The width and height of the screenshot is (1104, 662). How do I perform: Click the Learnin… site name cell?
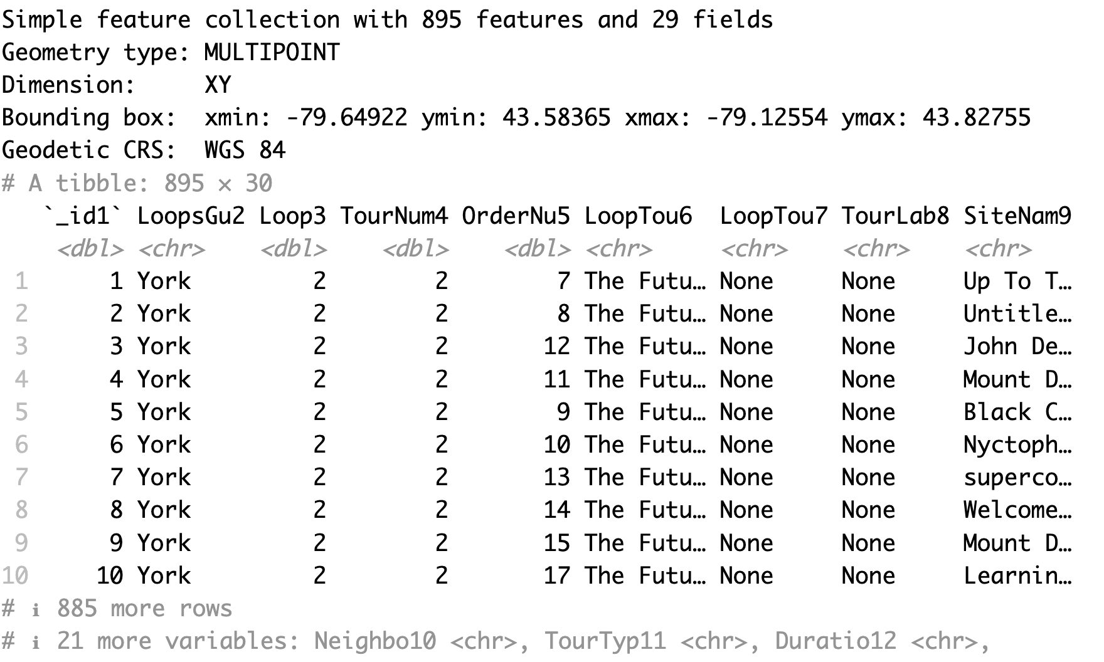tap(1017, 576)
